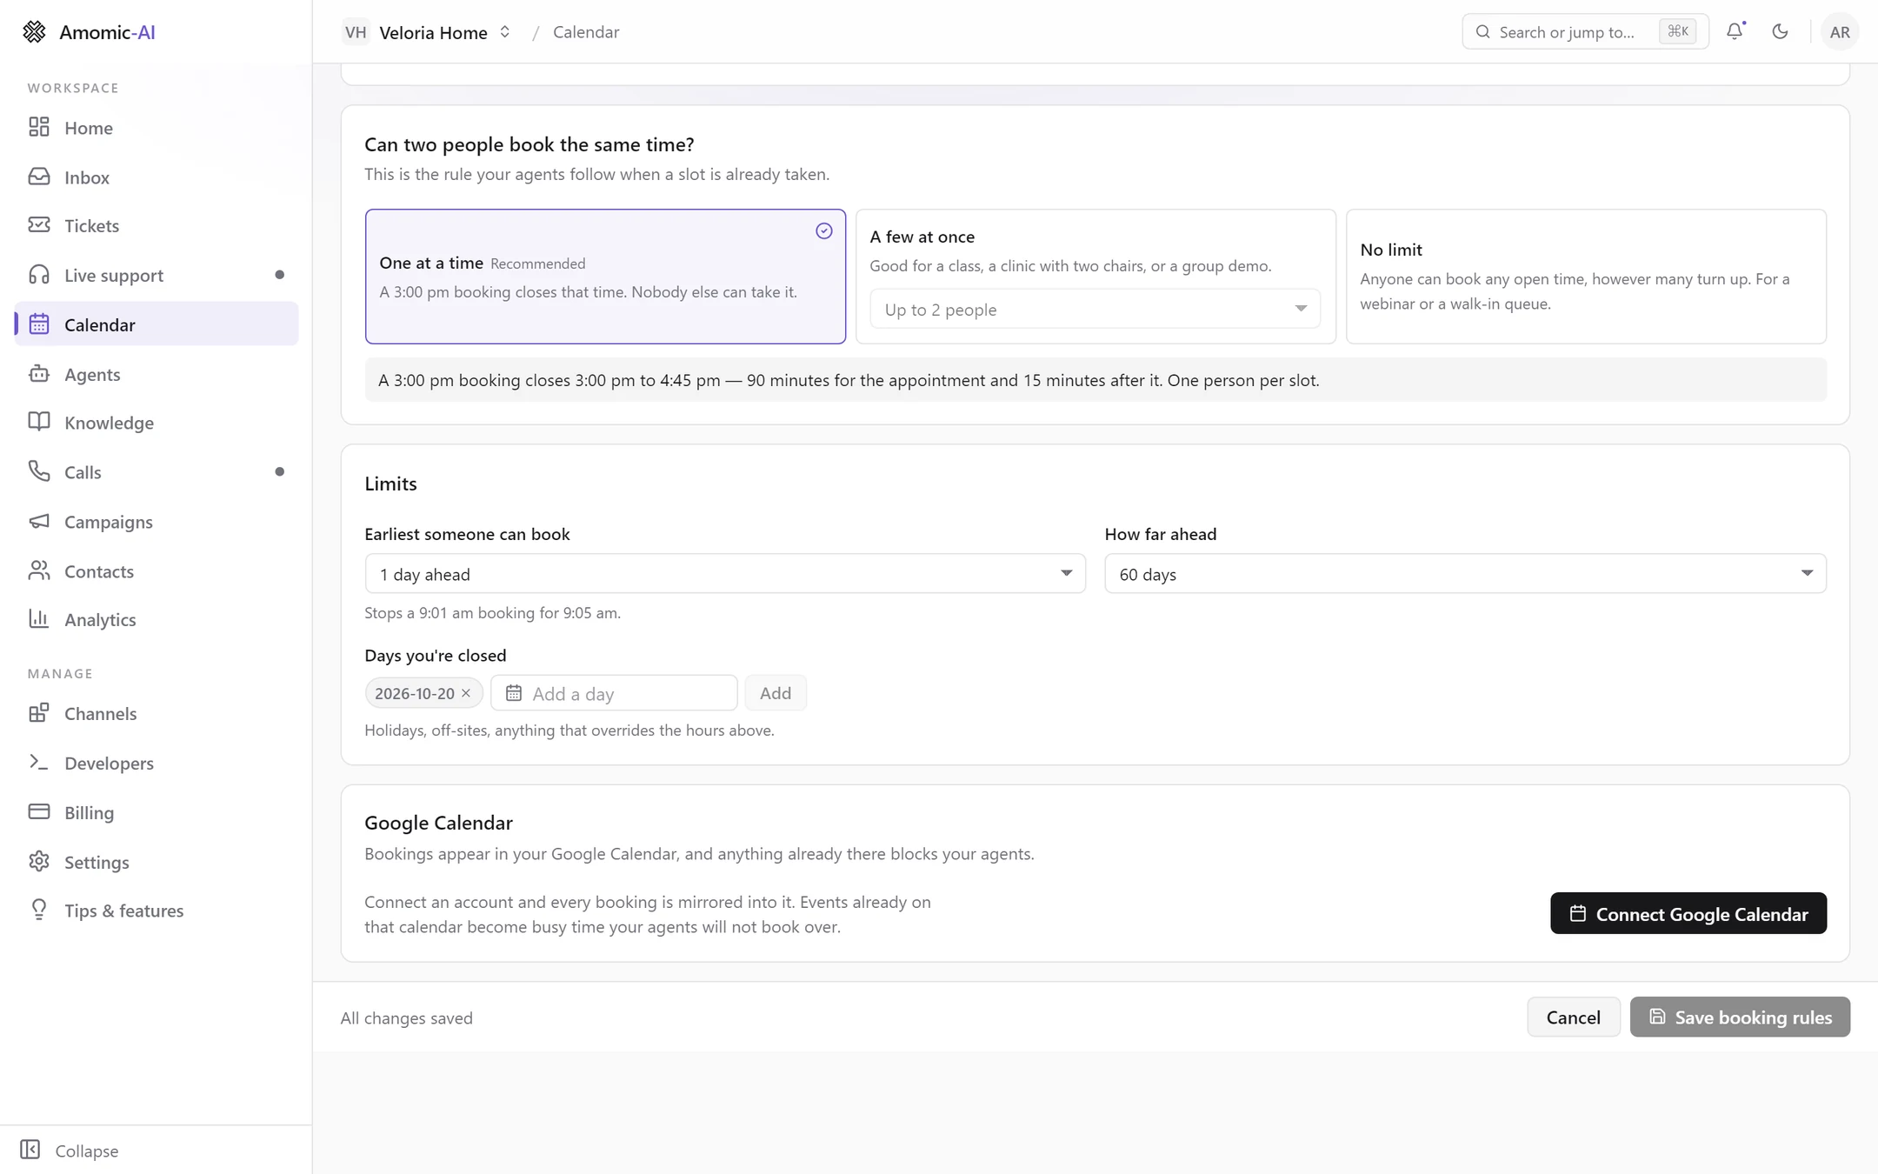
Task: Open Billing from the sidebar
Action: pyautogui.click(x=156, y=812)
